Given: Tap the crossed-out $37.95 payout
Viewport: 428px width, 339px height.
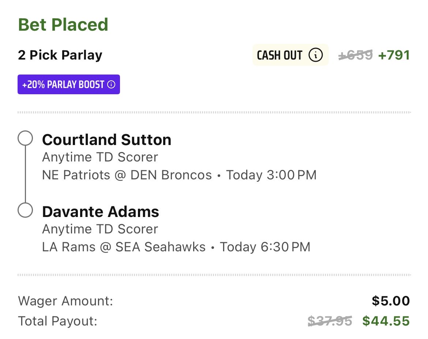Looking at the screenshot, I should coord(330,321).
